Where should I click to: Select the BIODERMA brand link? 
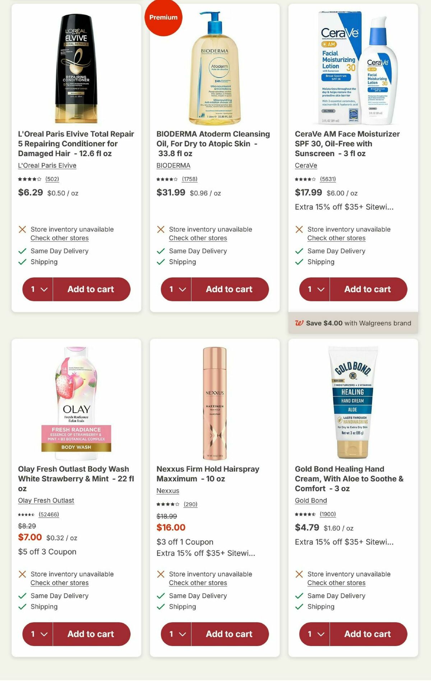[x=173, y=165]
